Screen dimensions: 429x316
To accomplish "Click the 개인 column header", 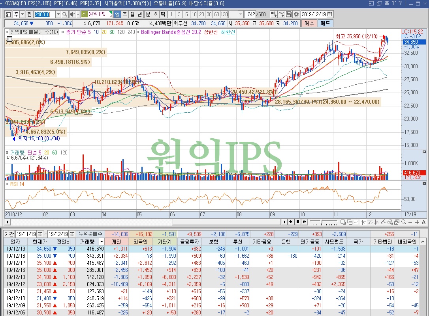I will click(x=117, y=242).
